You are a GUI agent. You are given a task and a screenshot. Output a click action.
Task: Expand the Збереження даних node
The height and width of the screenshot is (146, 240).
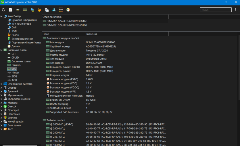pyautogui.click(x=1, y=99)
